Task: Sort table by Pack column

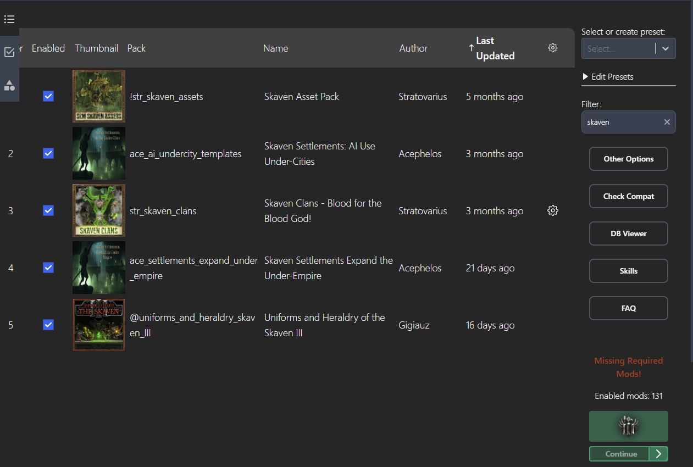Action: pos(136,48)
